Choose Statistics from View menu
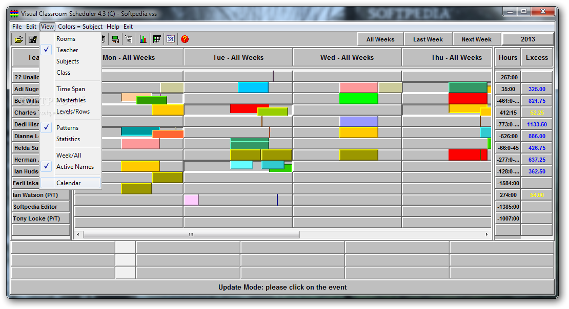569x309 pixels. click(68, 139)
